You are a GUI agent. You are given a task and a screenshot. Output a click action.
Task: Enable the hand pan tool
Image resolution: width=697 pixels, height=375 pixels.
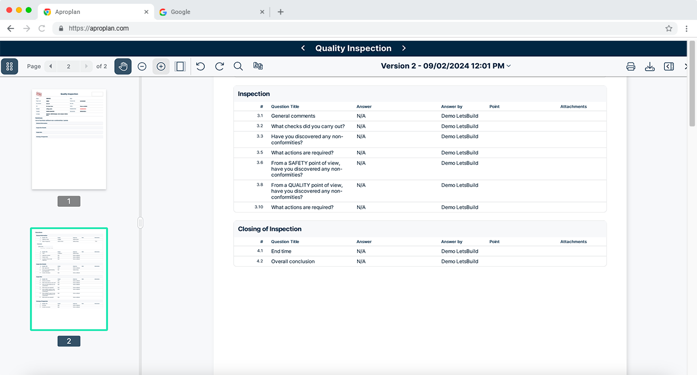click(x=123, y=66)
